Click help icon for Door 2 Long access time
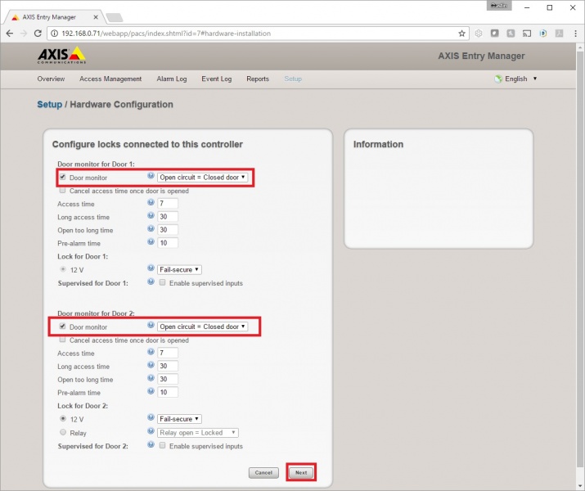The width and height of the screenshot is (585, 491). (151, 365)
